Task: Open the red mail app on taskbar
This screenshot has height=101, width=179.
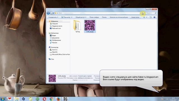Action: [x=10, y=99]
